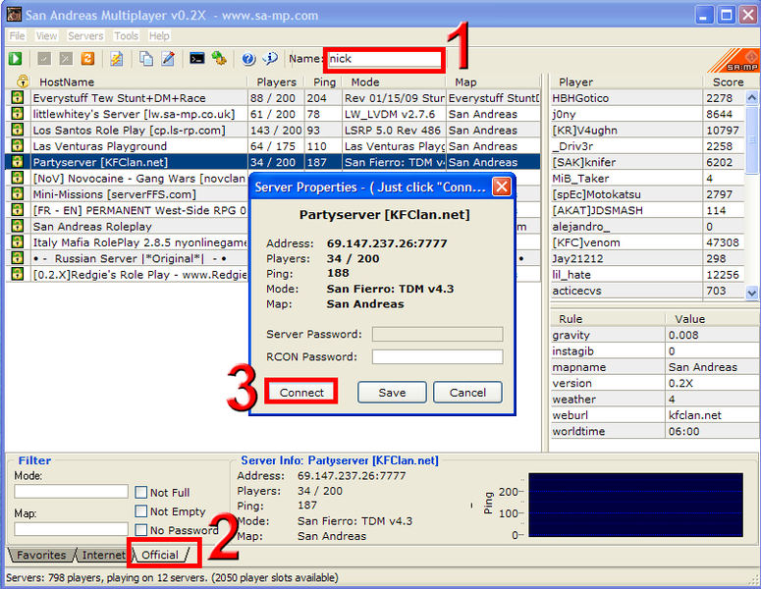Switch to the Internet tab
761x589 pixels.
click(x=103, y=555)
